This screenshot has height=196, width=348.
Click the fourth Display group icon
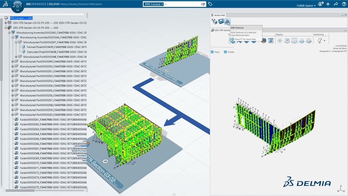click(x=301, y=41)
